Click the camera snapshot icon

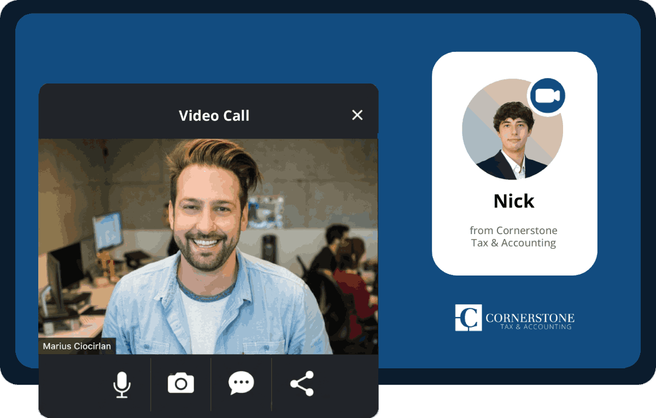tap(181, 384)
